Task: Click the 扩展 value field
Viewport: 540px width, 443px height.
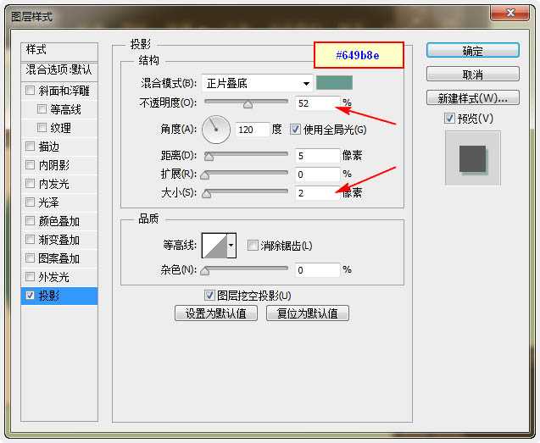Action: coord(317,174)
